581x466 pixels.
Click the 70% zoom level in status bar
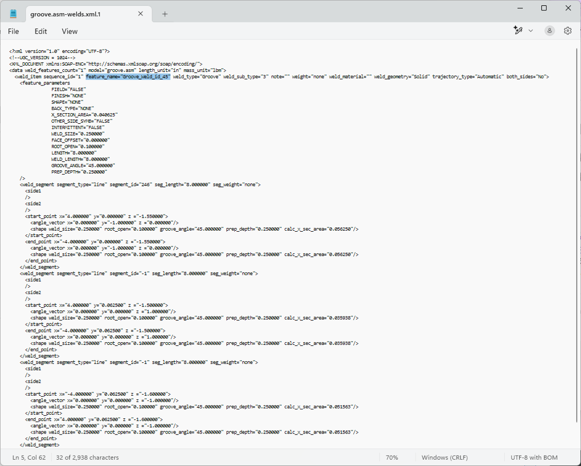tap(392, 458)
